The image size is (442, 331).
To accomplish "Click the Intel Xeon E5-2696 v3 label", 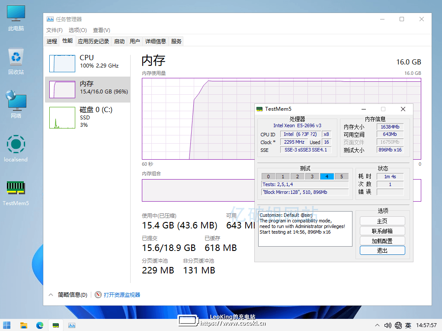I will pos(297,126).
